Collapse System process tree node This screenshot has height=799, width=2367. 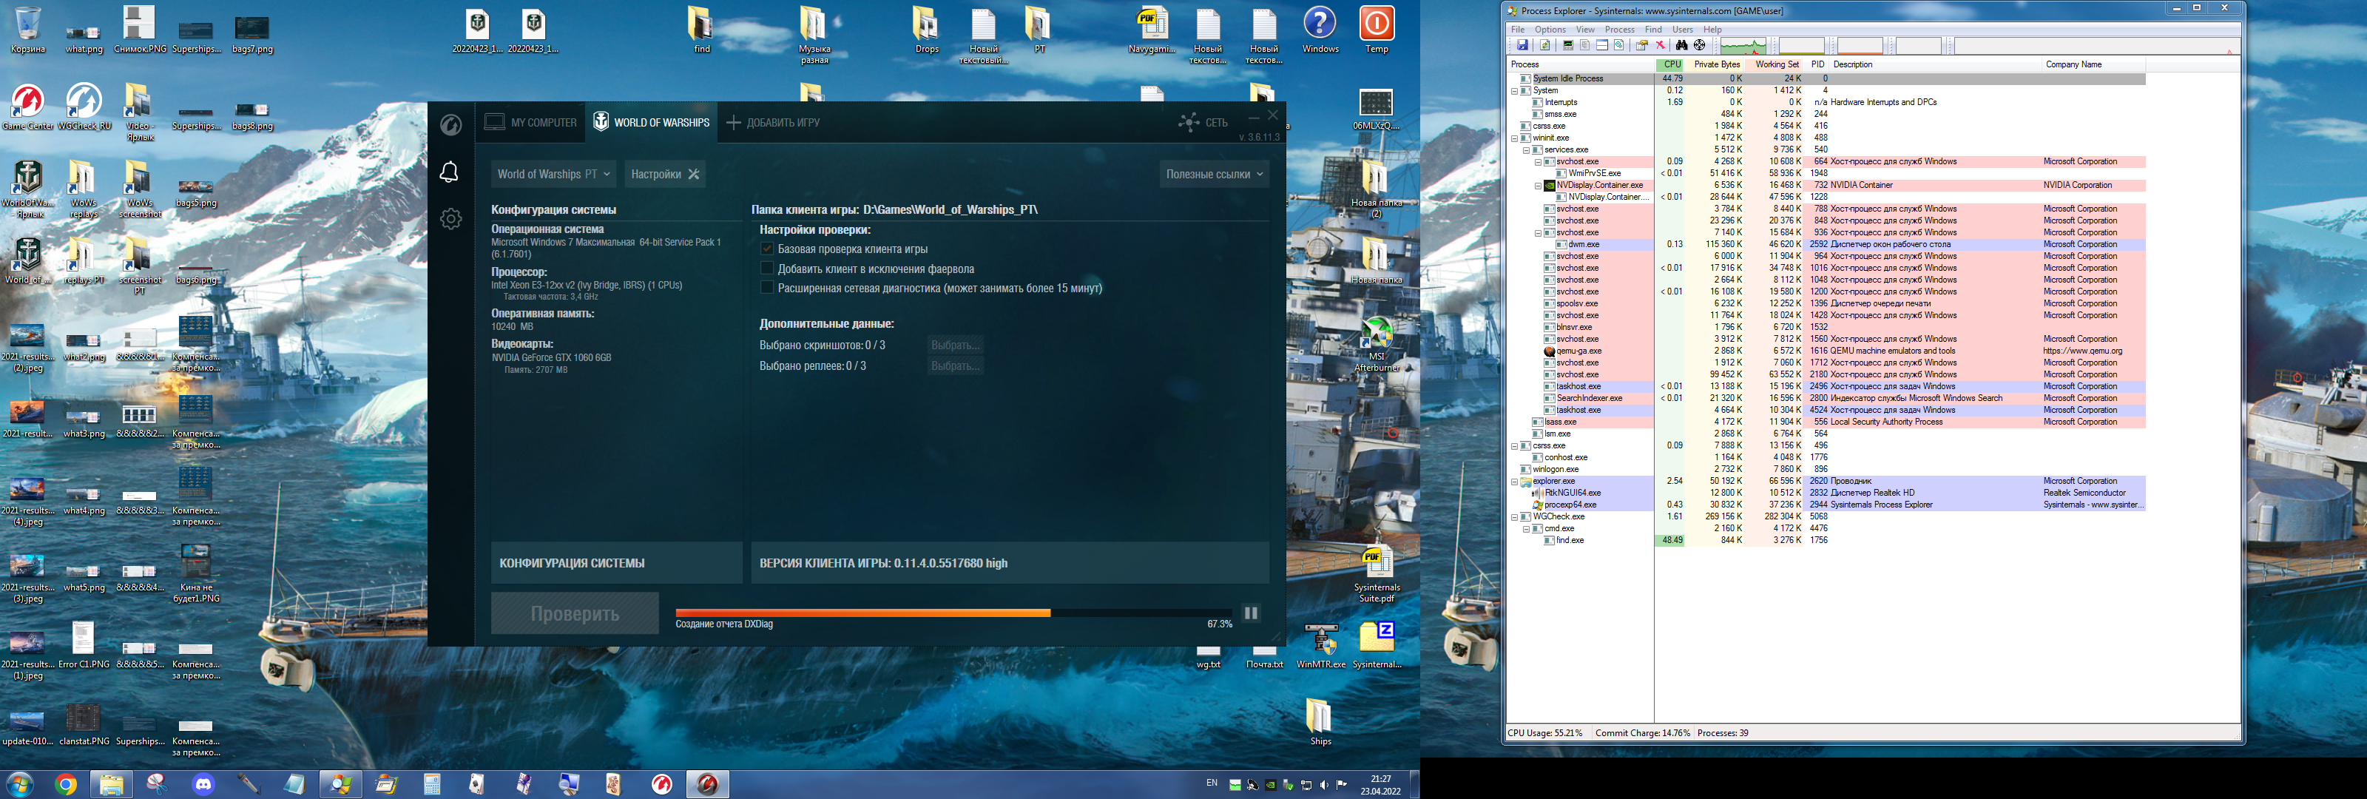pos(1514,91)
